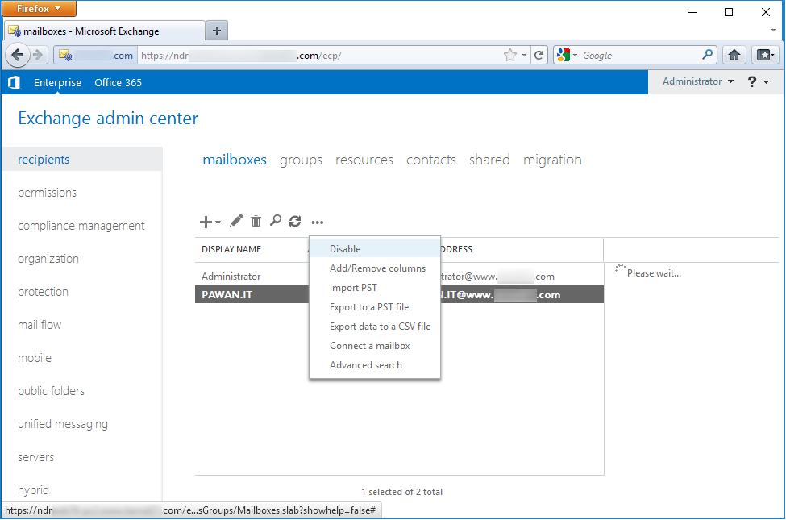Click the bookmark star icon in address bar
786x520 pixels.
509,55
